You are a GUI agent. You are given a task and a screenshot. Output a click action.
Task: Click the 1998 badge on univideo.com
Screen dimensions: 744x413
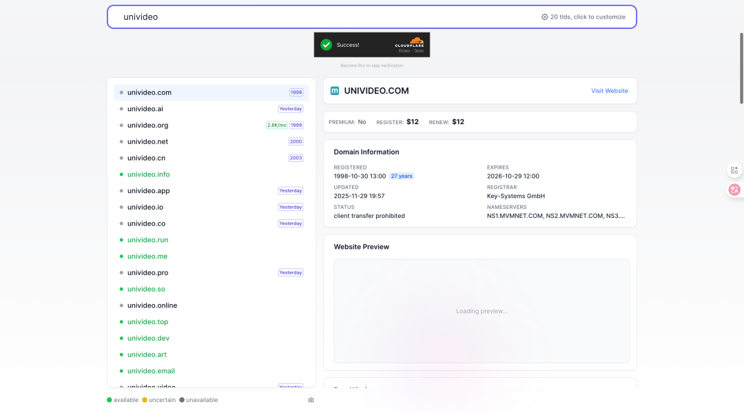(x=296, y=92)
